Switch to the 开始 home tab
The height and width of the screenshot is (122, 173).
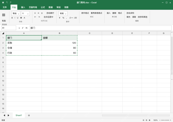click(x=14, y=7)
